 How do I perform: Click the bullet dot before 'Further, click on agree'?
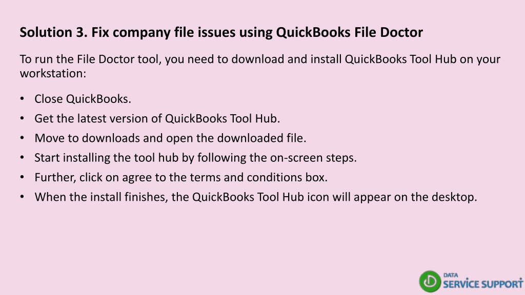tap(22, 177)
